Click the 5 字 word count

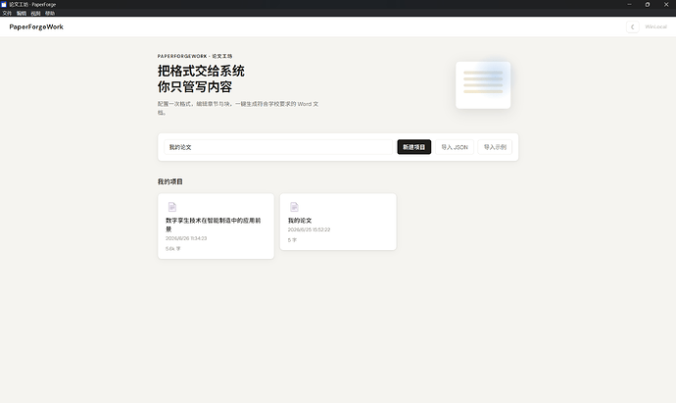(292, 240)
